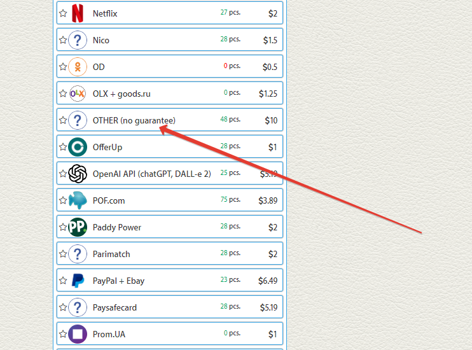Click the 0 pcs. quantity for Prom.UA

pos(232,333)
